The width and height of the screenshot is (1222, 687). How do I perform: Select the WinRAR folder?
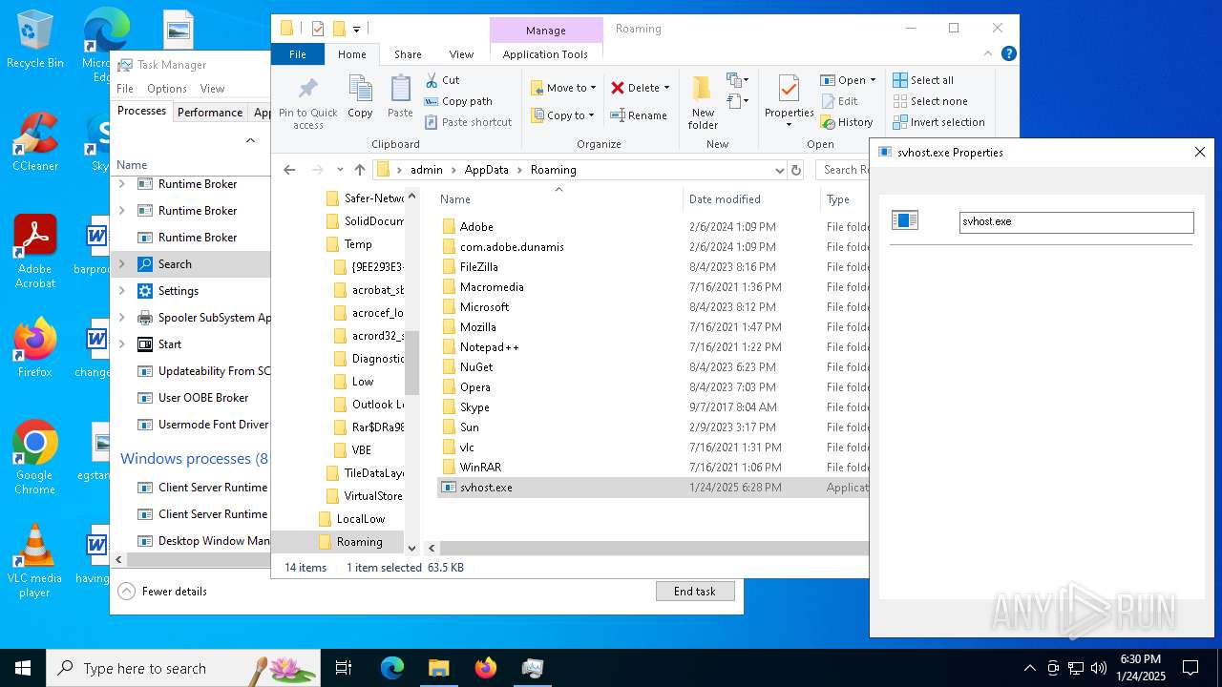[480, 468]
